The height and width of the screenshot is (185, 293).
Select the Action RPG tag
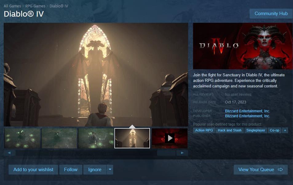coord(204,130)
